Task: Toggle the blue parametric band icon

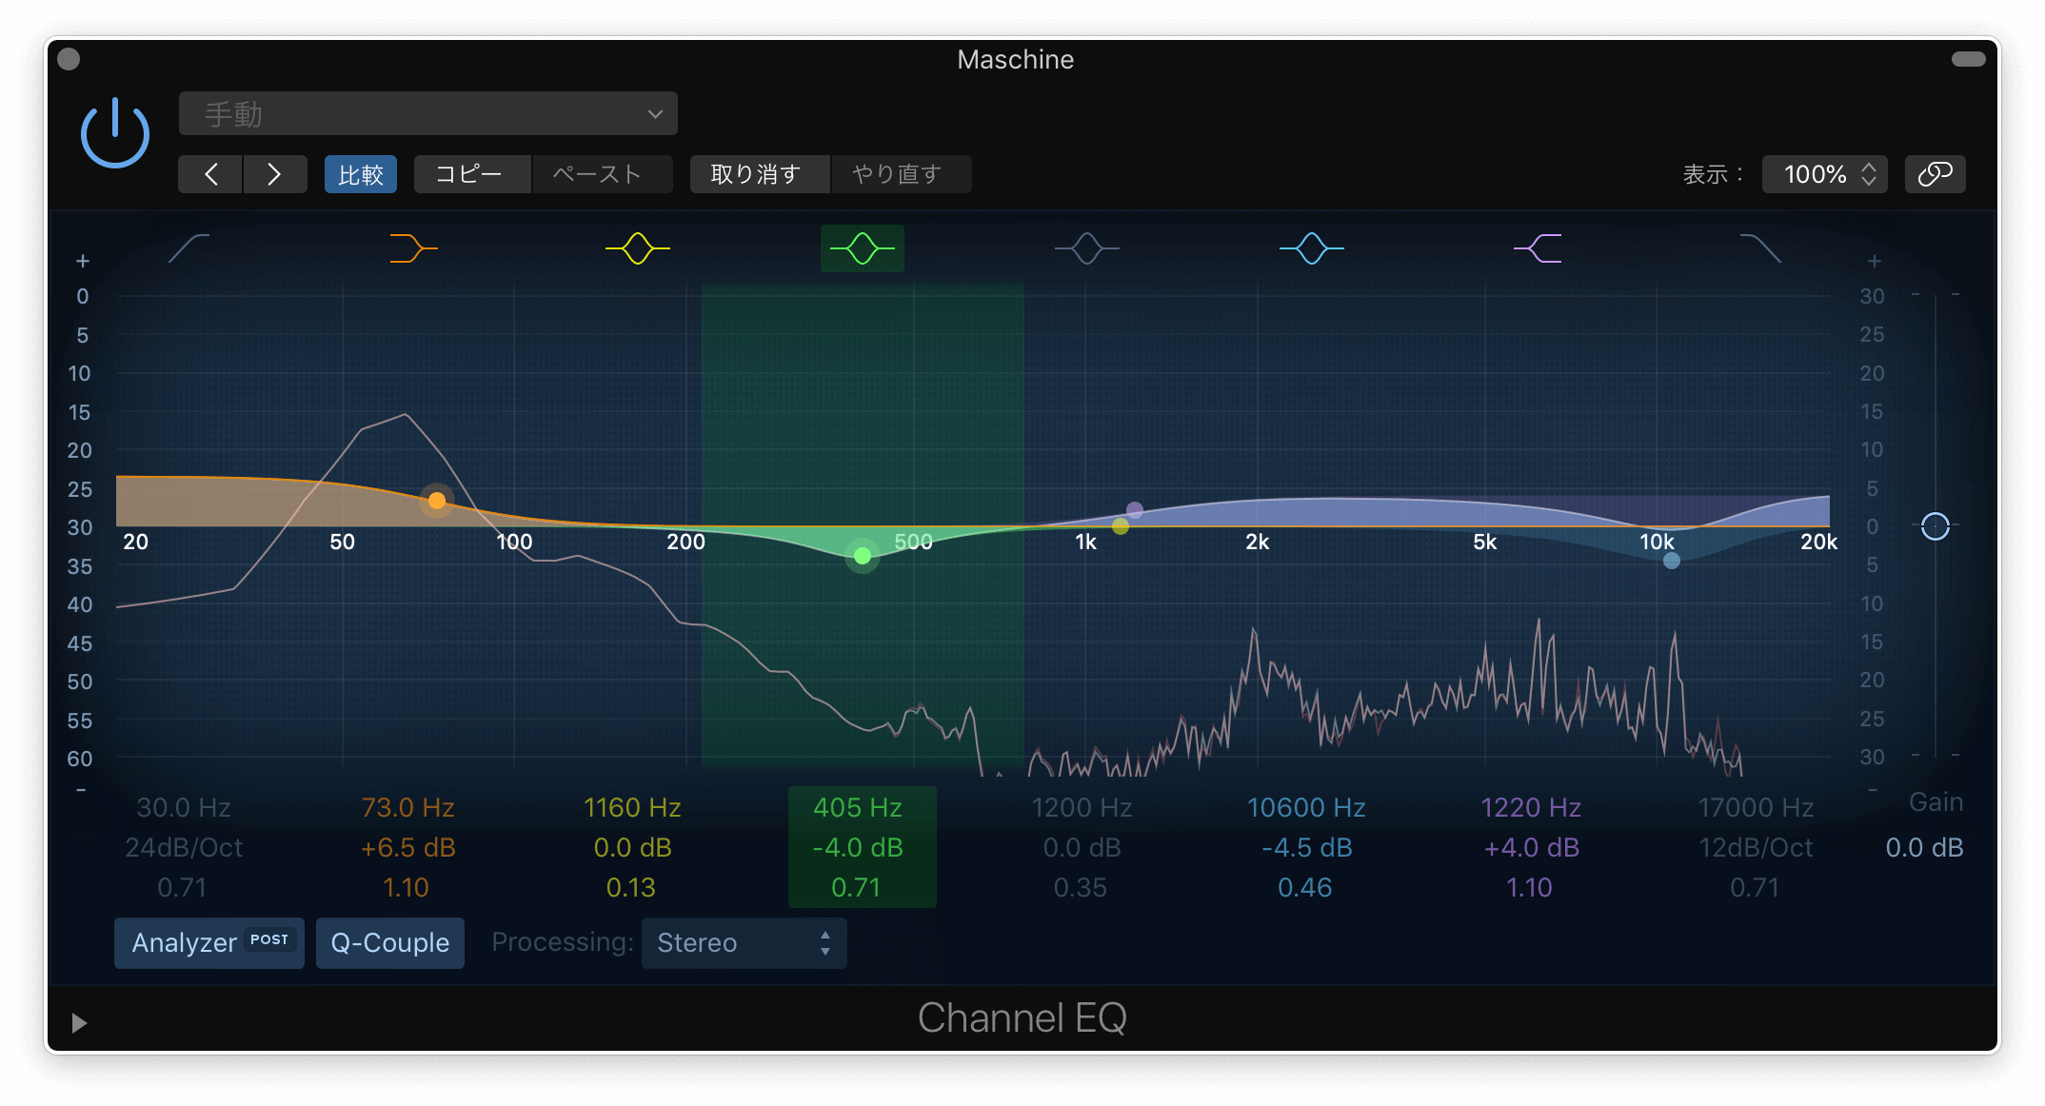Action: point(1312,248)
